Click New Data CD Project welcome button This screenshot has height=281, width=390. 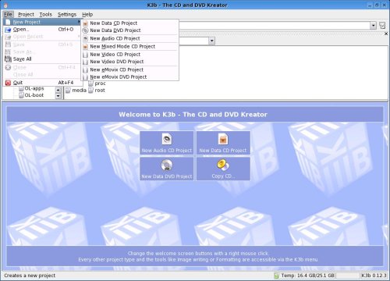coord(223,143)
